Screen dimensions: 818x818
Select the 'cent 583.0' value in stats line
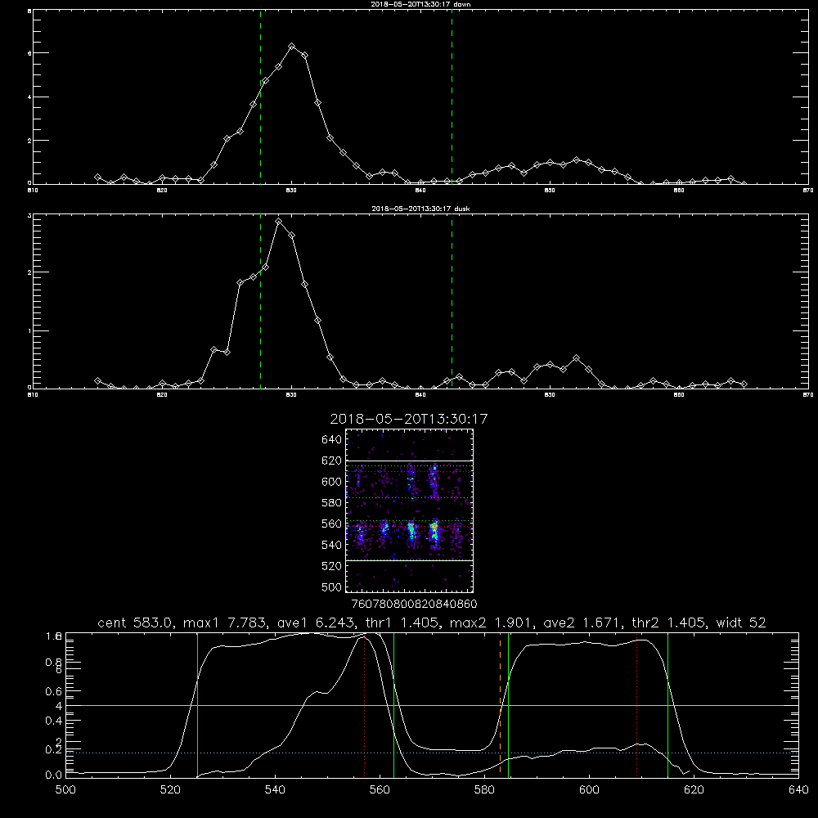(x=136, y=622)
